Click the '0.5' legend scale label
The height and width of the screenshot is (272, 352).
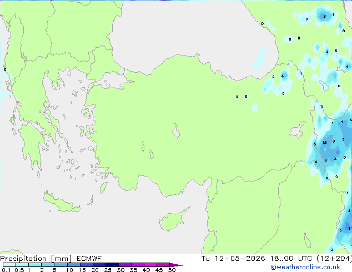[19, 270]
